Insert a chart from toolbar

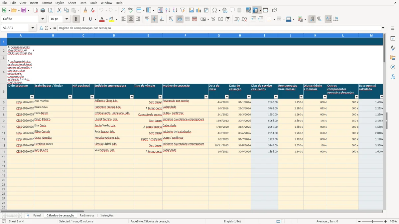pos(199,10)
